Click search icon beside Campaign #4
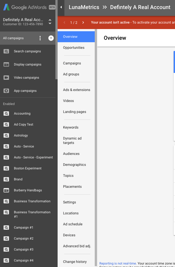Screen dimensions: 175x267 6,260
